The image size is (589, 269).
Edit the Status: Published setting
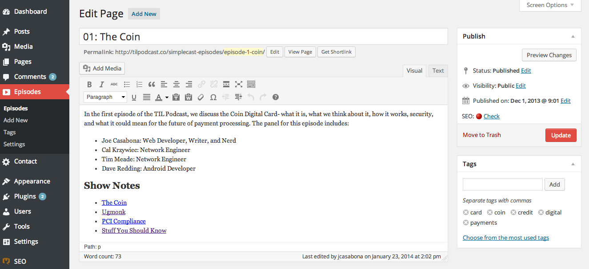(x=526, y=70)
